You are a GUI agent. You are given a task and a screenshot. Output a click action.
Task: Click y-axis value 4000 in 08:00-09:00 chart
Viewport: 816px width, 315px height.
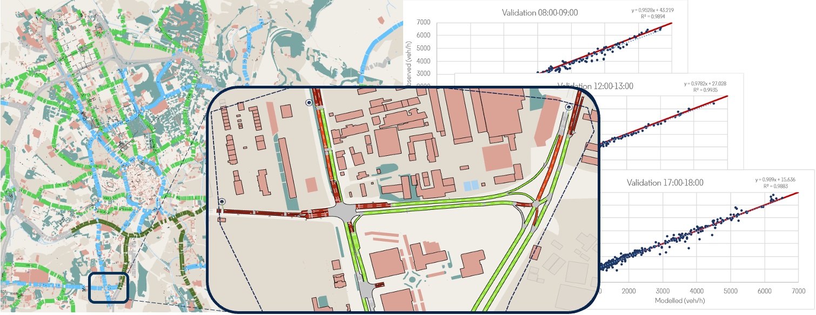tap(423, 60)
